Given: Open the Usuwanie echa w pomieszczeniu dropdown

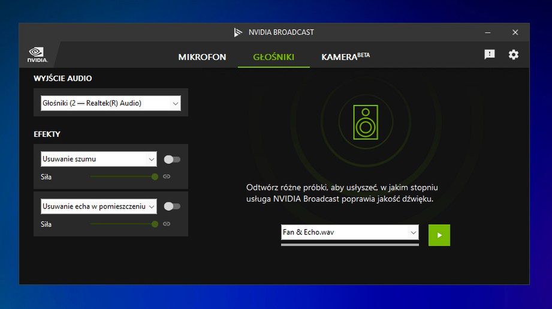Looking at the screenshot, I should [x=99, y=206].
